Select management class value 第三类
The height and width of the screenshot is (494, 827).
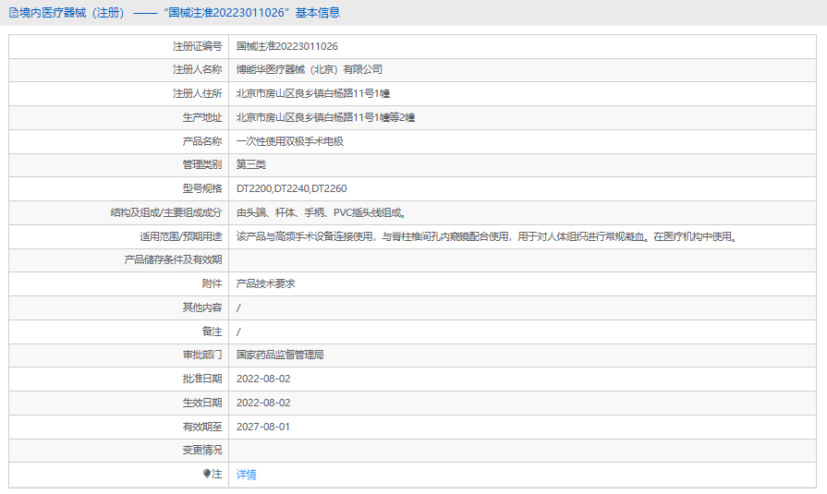pyautogui.click(x=251, y=164)
